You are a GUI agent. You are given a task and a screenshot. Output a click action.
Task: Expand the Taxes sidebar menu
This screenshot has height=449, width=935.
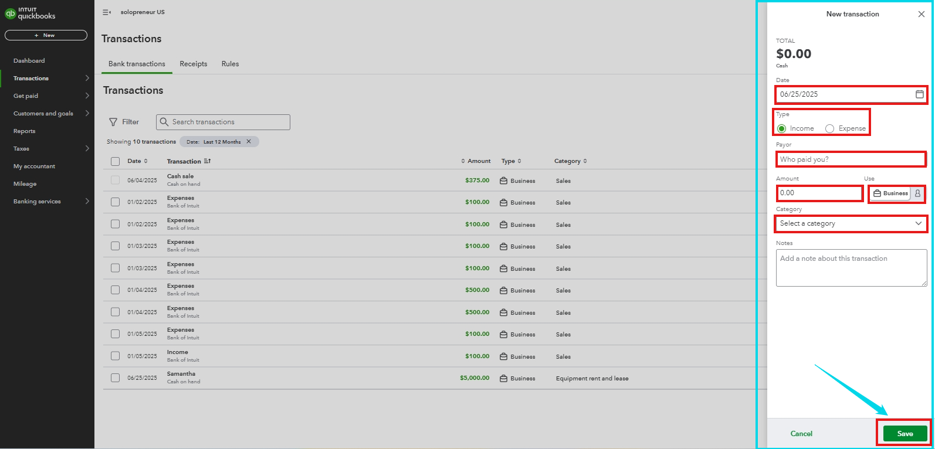point(87,148)
